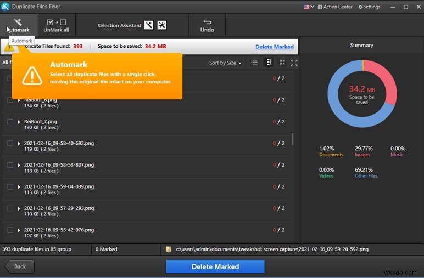Select the ReiBoot_7.png file name

click(x=40, y=122)
